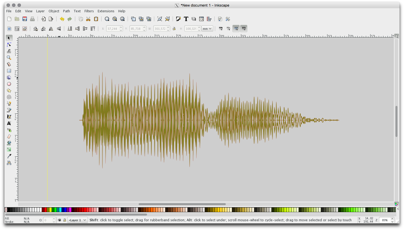
Task: Toggle scale rounded corners option
Action: coord(228,29)
